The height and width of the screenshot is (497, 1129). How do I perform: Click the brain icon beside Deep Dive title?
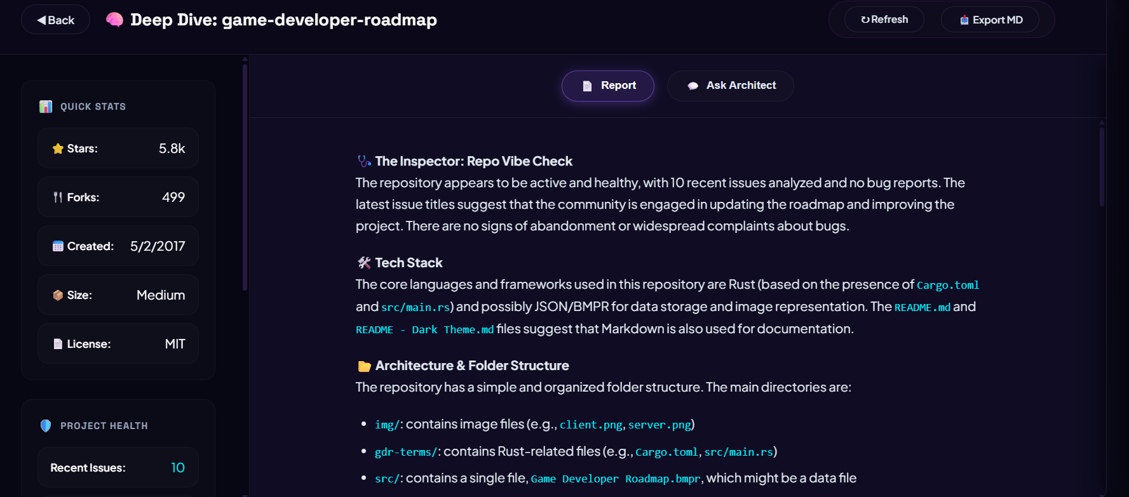(x=114, y=20)
